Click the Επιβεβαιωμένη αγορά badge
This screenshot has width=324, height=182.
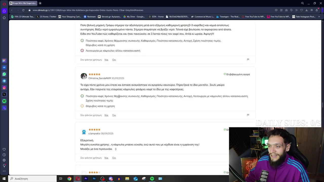click(x=237, y=74)
